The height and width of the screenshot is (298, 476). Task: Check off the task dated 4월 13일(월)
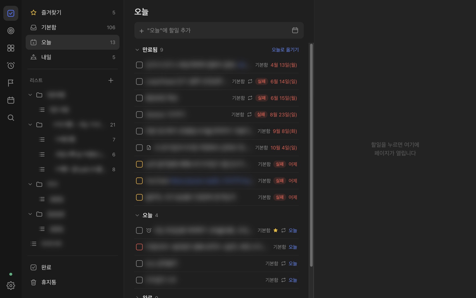pos(139,65)
